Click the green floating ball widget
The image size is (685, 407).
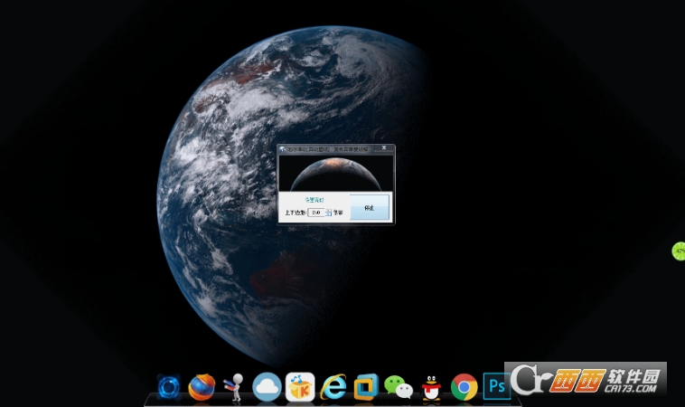[x=679, y=251]
